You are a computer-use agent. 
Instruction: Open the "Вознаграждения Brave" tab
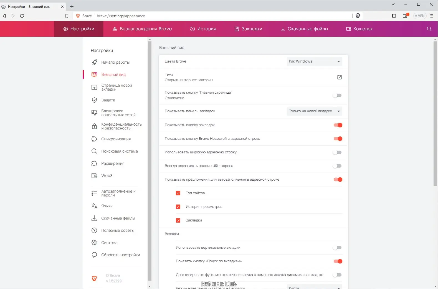[142, 29]
